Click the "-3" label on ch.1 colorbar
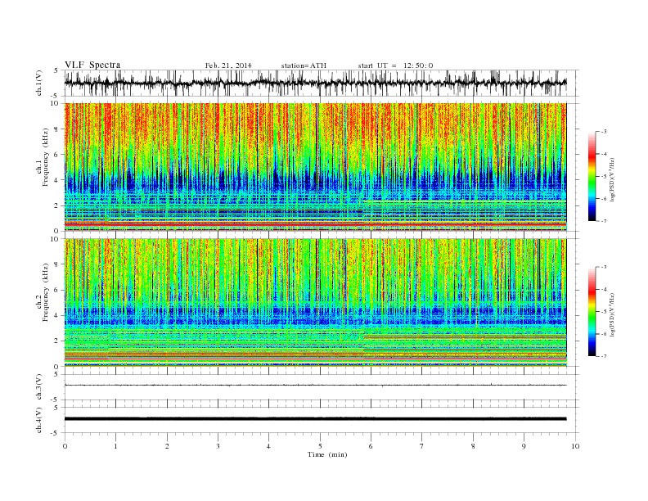648x501 pixels. (603, 132)
